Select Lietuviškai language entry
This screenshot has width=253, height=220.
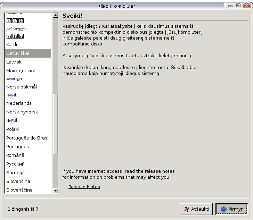[x=18, y=53]
